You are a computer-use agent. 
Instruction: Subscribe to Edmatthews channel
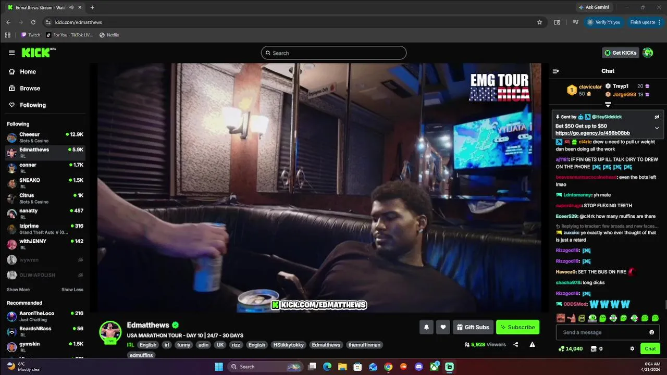tap(517, 327)
